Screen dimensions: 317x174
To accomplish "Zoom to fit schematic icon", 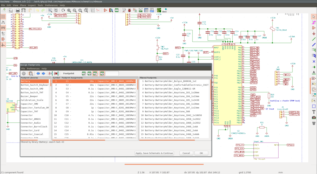I will (x=80, y=10).
